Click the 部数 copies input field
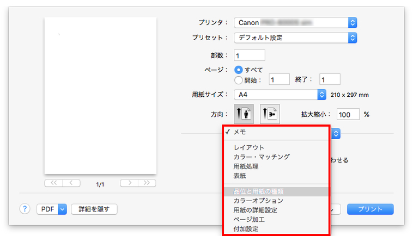This screenshot has height=236, width=413. point(249,55)
